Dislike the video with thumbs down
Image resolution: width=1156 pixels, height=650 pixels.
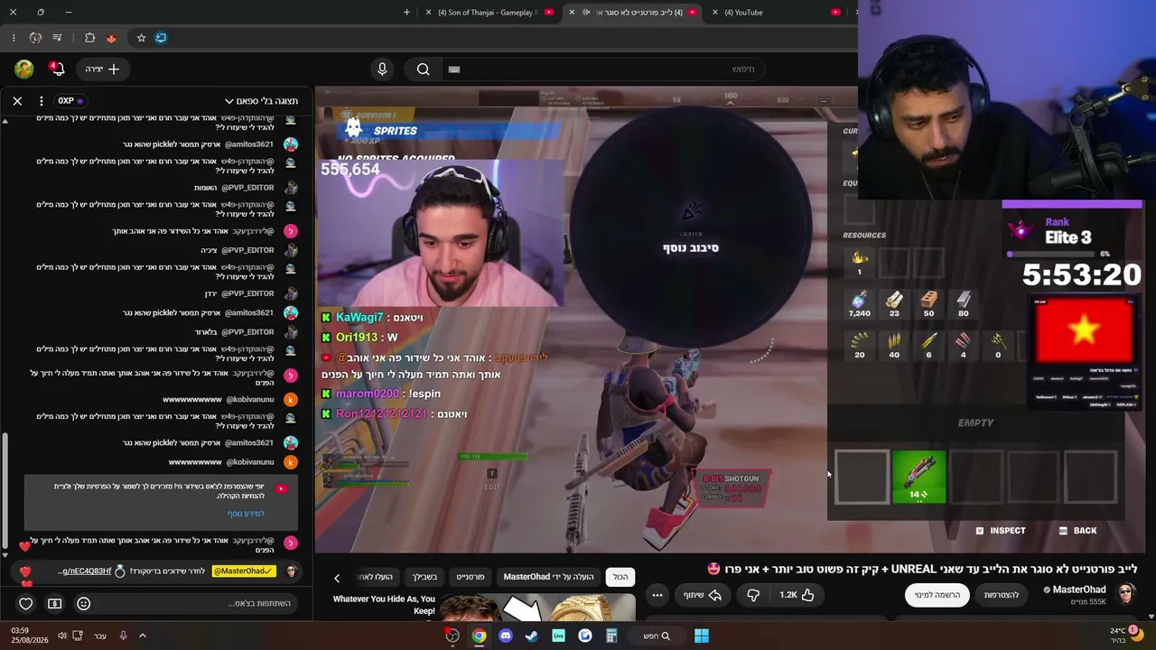click(753, 595)
